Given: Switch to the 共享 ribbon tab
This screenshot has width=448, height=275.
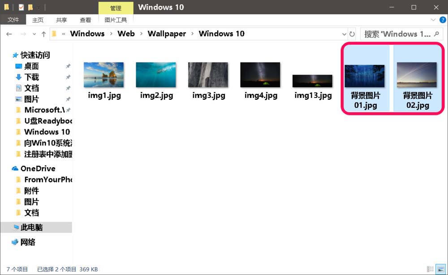Looking at the screenshot, I should 61,20.
